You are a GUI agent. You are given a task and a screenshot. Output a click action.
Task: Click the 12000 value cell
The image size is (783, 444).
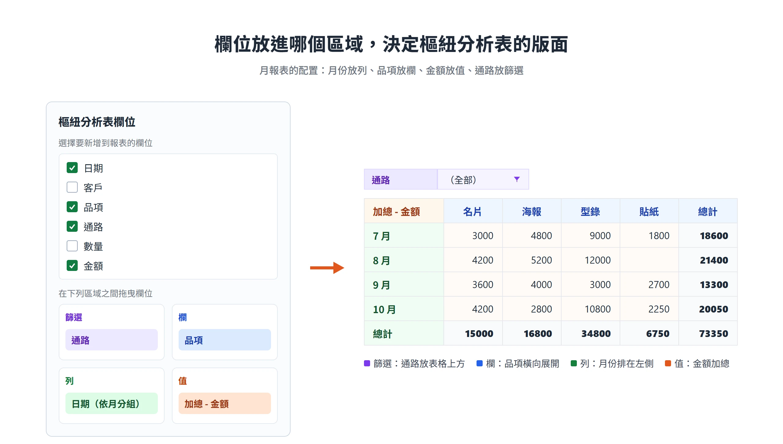point(590,260)
